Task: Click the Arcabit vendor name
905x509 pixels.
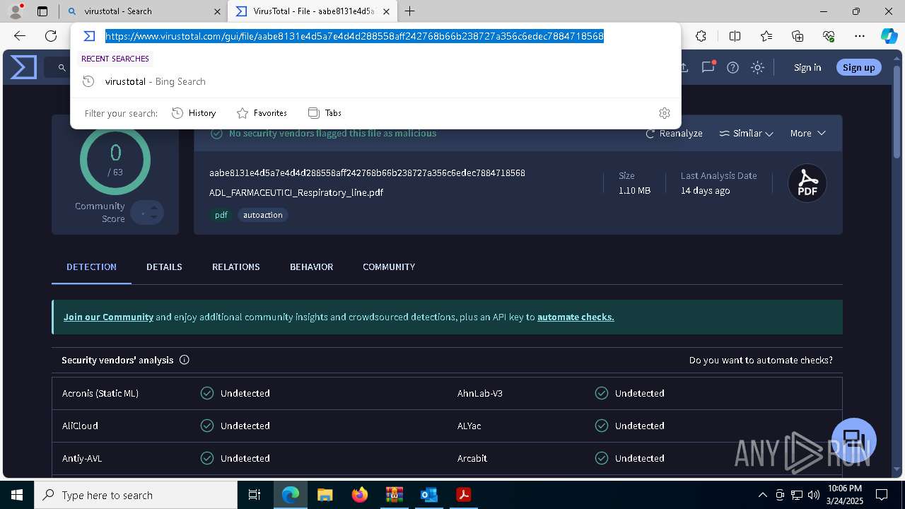Action: tap(472, 458)
